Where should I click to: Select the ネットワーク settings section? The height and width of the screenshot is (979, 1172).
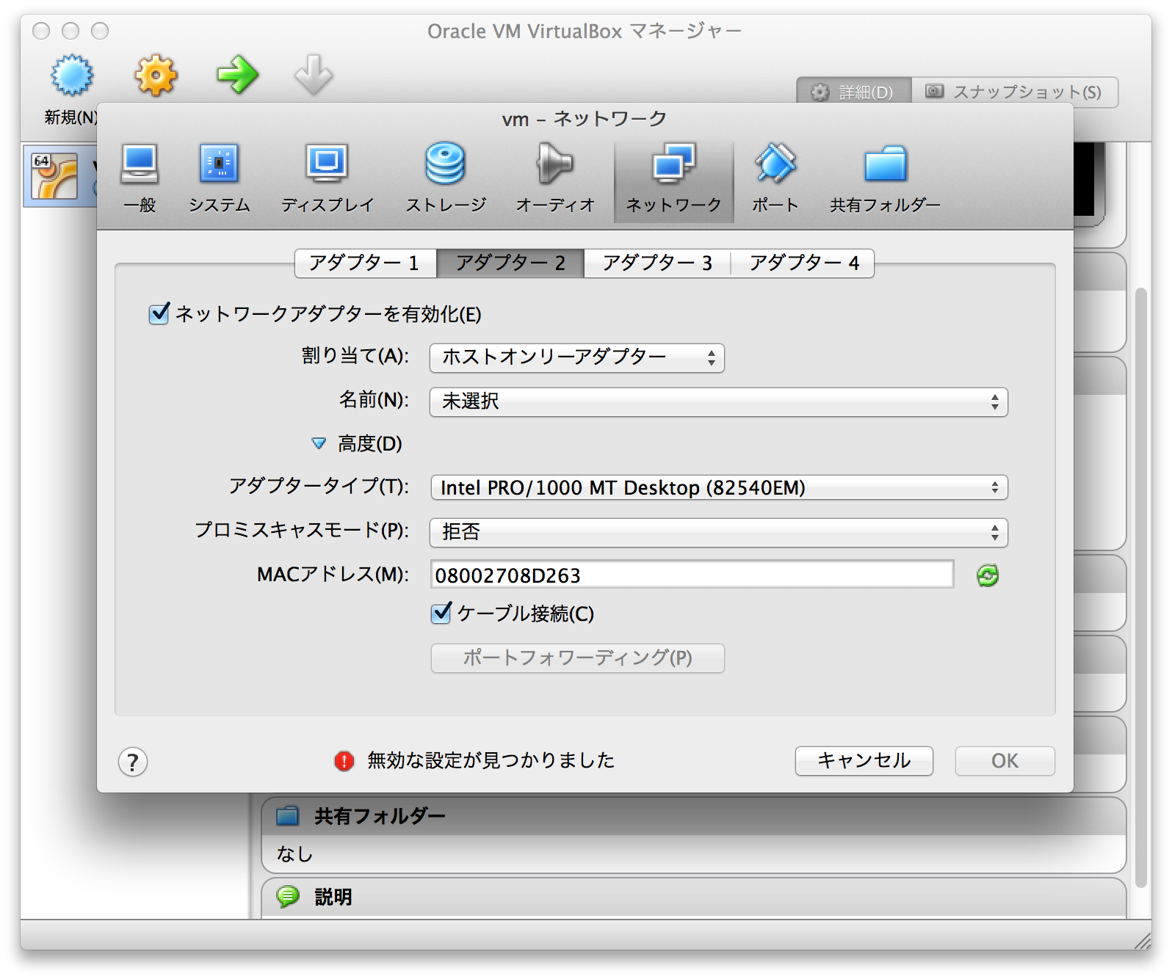673,181
